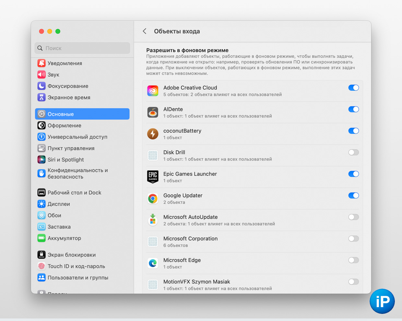Click the Disk Drill placeholder icon
This screenshot has height=321, width=402.
[x=153, y=155]
